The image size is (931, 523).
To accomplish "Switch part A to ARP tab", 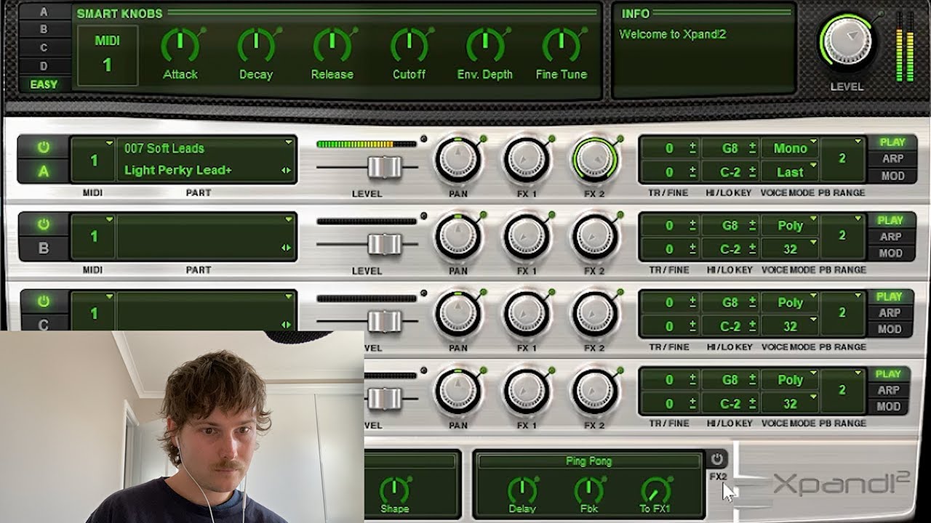I will pos(892,159).
